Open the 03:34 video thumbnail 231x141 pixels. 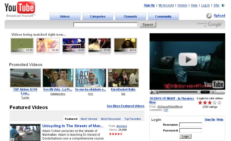[74, 45]
